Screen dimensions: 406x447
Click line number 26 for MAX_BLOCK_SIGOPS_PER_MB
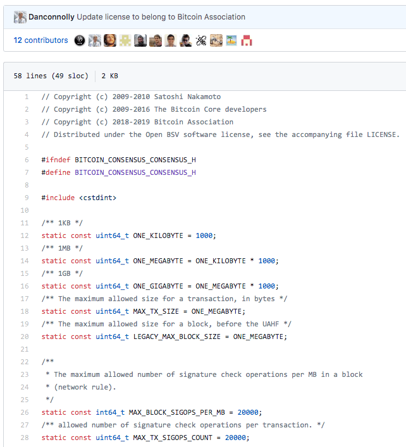(24, 412)
